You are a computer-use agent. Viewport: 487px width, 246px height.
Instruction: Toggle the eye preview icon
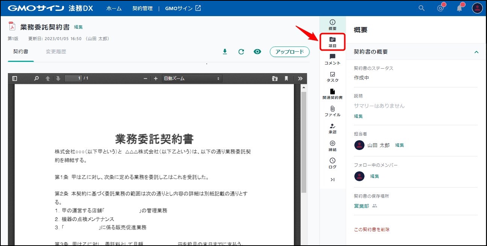257,52
